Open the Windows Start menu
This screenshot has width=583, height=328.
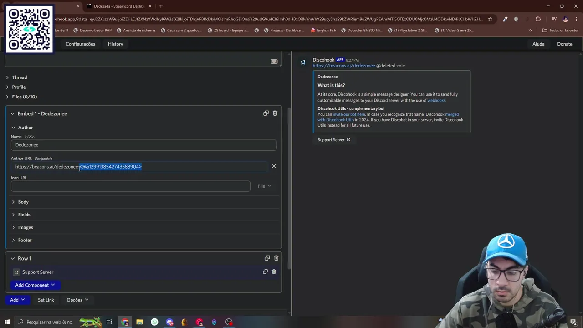[x=7, y=322]
